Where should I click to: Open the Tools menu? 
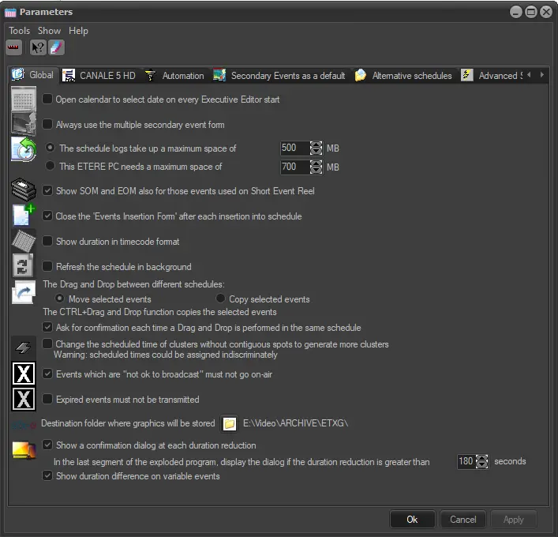tap(19, 31)
